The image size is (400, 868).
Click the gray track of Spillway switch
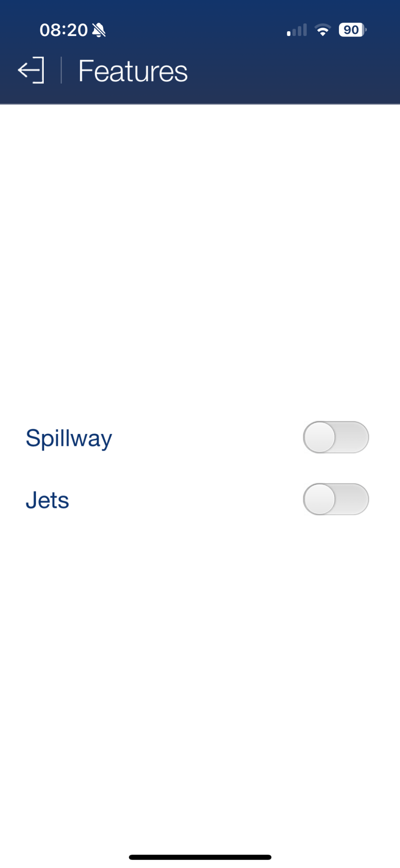pos(352,437)
